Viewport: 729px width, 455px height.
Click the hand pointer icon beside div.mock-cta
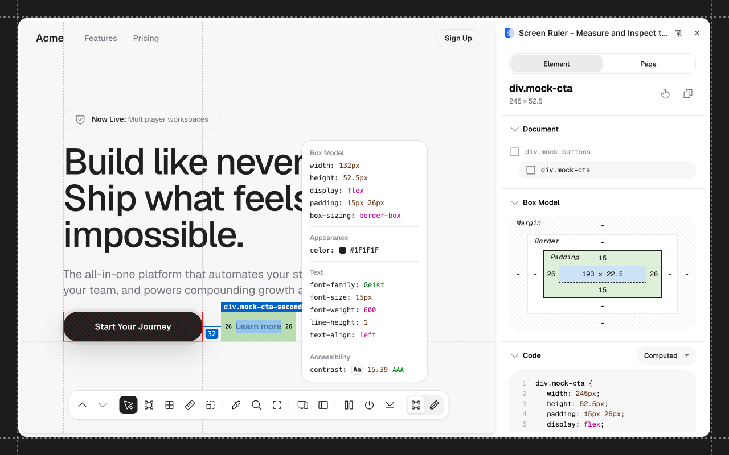click(x=665, y=94)
